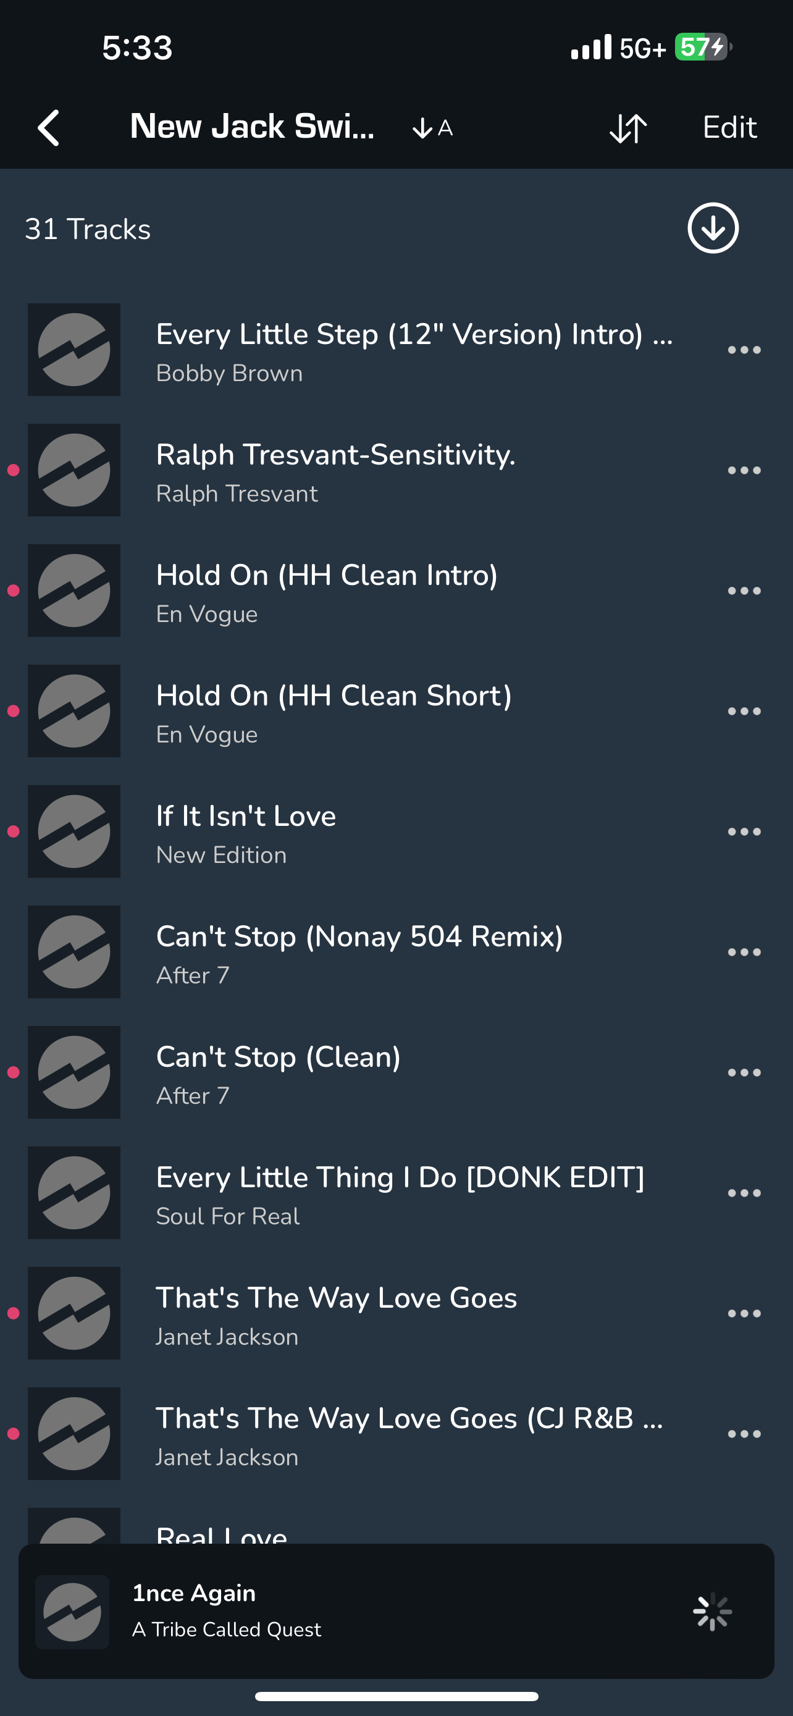Screen dimensions: 793x1716
Task: Tap the loading spinner in mini player
Action: click(713, 1612)
